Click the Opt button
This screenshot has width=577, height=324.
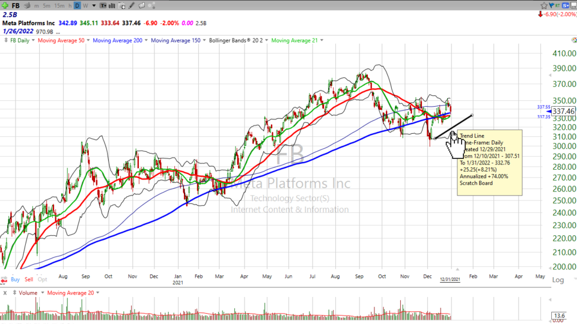42,280
